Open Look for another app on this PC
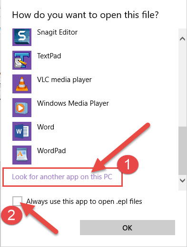187x247 pixels. coord(62,177)
